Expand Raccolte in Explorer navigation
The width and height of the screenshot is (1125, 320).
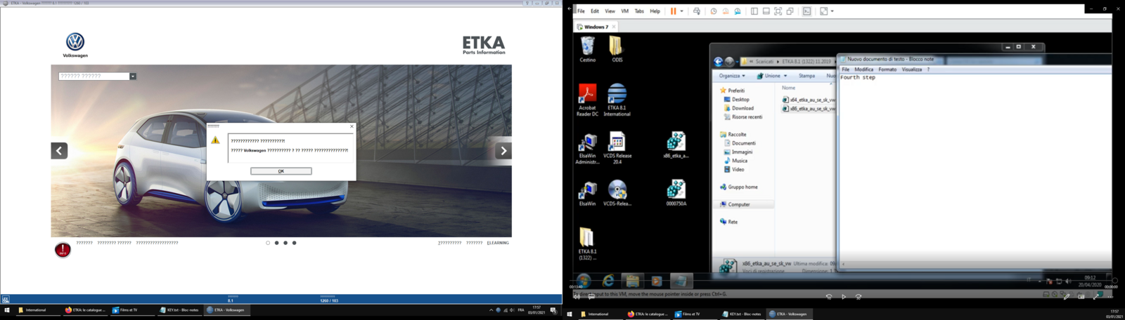tap(733, 134)
